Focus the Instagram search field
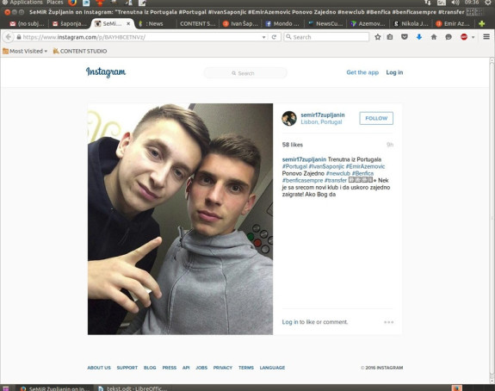Viewport: 495px width, 391px height. (x=245, y=73)
